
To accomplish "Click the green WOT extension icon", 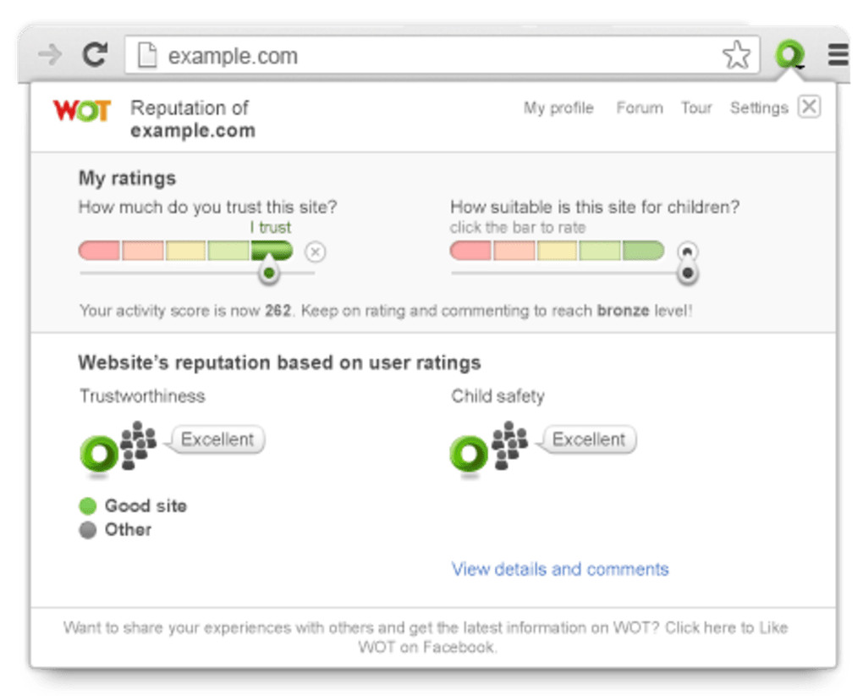I will coord(789,56).
